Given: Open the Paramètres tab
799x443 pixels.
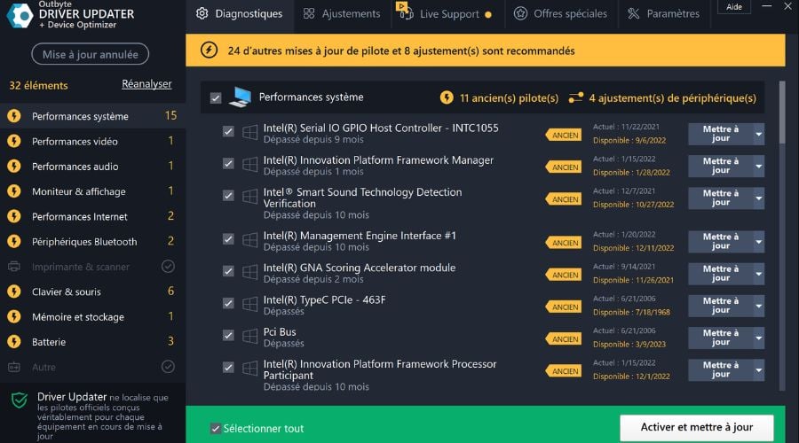Looking at the screenshot, I should tap(663, 14).
